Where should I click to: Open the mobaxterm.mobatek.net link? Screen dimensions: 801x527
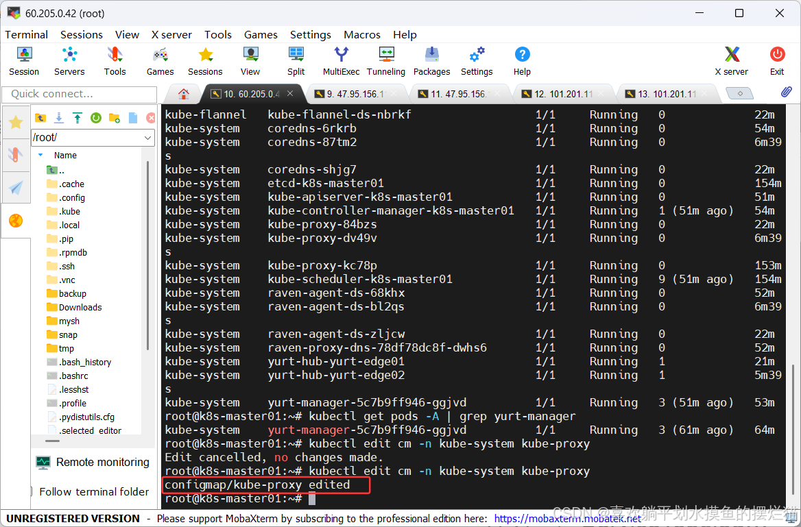(x=568, y=519)
